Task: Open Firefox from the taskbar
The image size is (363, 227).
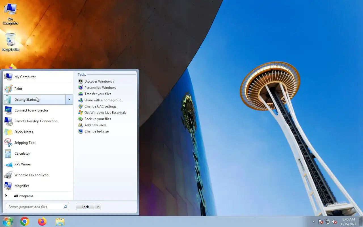Action: tap(42, 221)
